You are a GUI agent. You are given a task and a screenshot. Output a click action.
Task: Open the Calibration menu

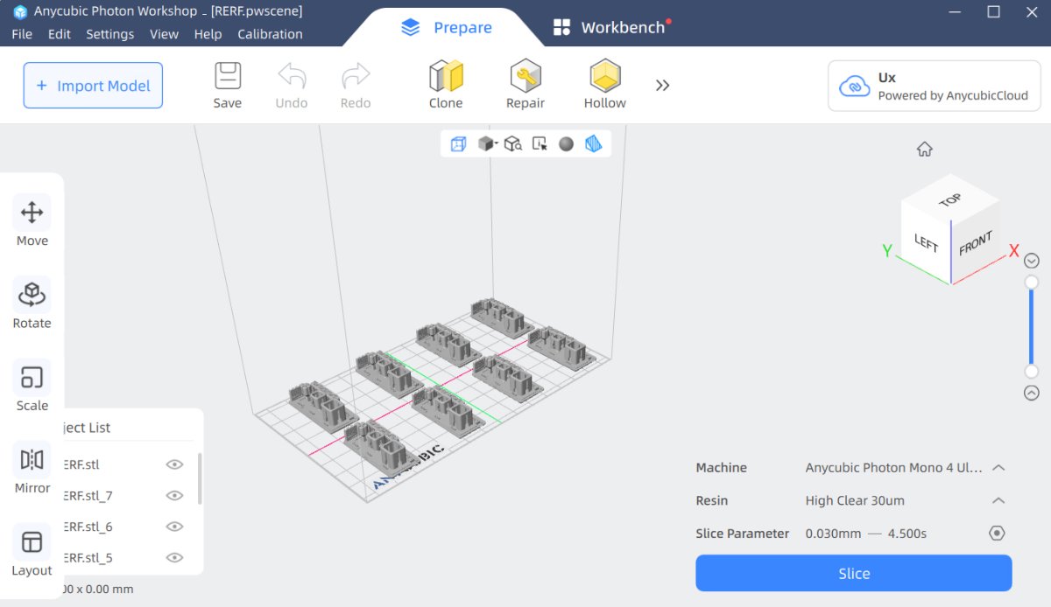pyautogui.click(x=270, y=34)
